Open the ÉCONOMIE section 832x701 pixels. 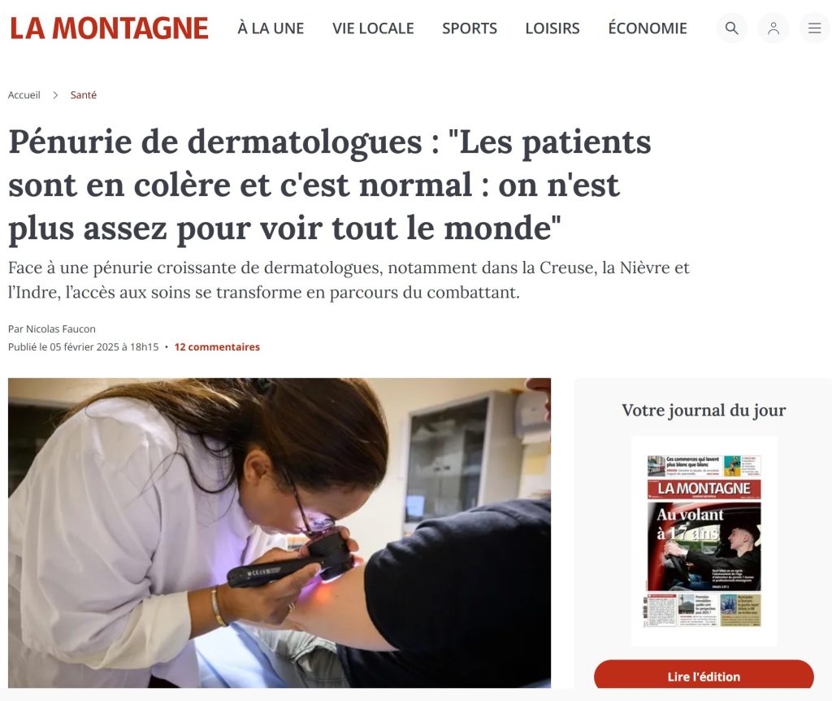point(648,28)
